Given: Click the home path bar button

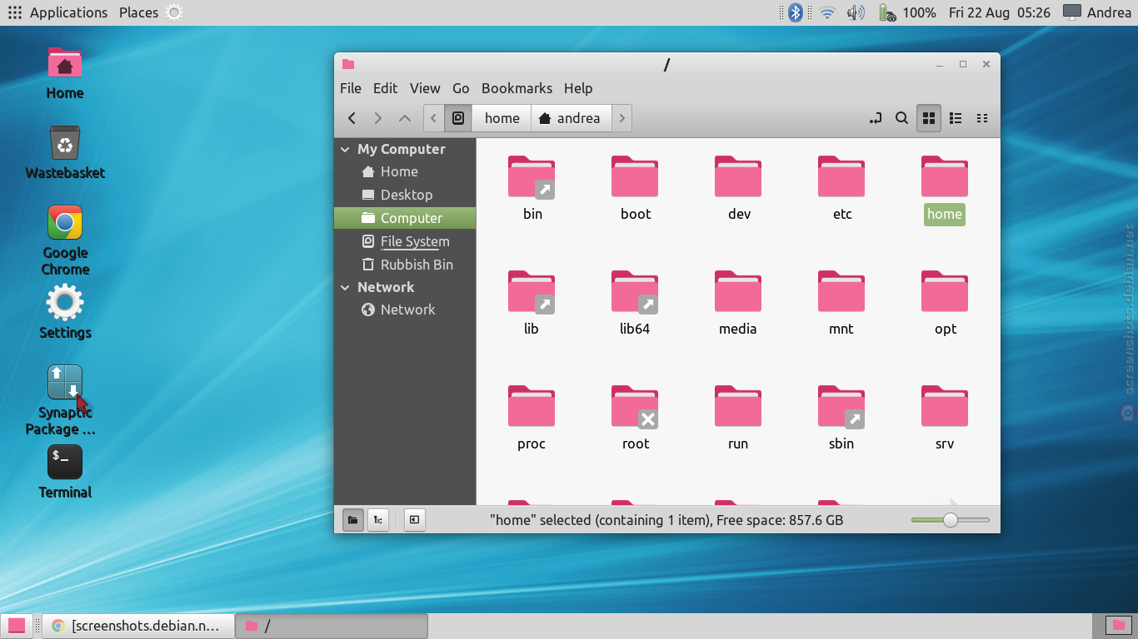Looking at the screenshot, I should [x=502, y=118].
